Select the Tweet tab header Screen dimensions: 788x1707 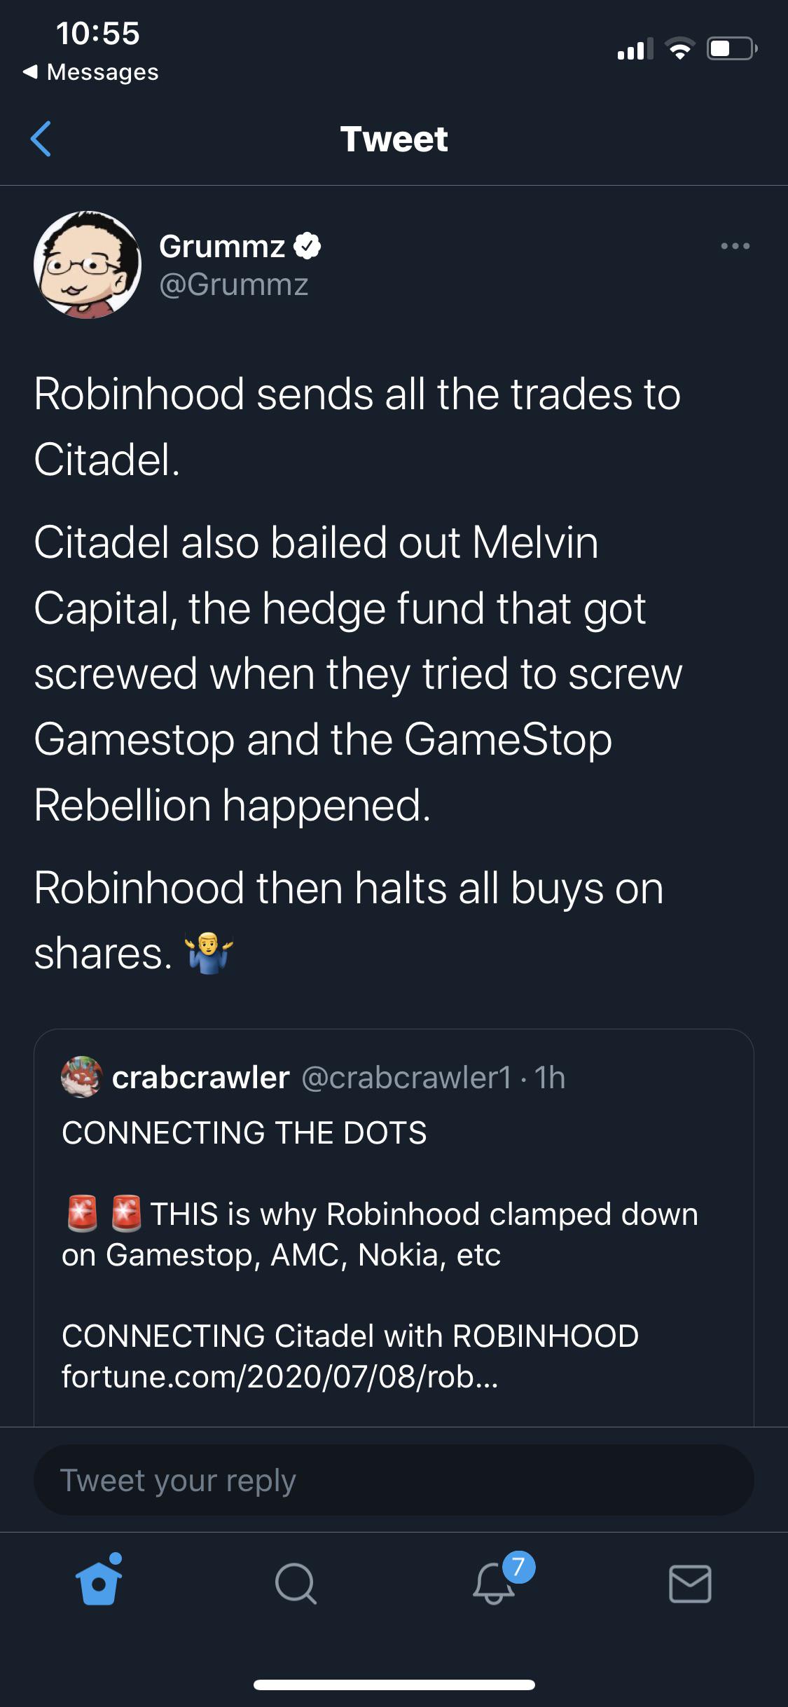coord(394,139)
